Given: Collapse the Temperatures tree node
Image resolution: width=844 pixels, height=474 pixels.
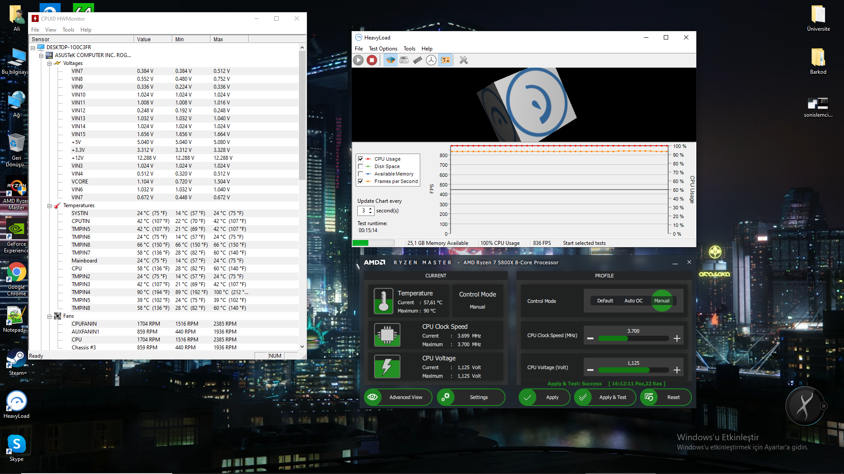Looking at the screenshot, I should click(49, 205).
